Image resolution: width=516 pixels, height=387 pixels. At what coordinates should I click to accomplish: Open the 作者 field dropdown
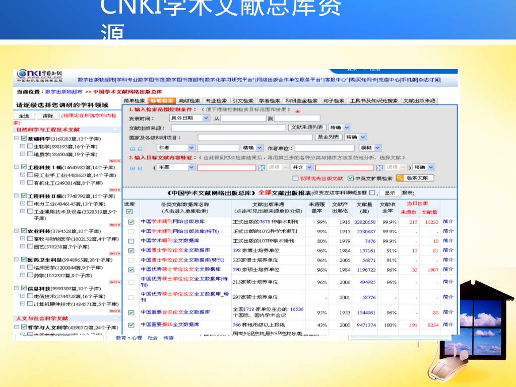176,148
